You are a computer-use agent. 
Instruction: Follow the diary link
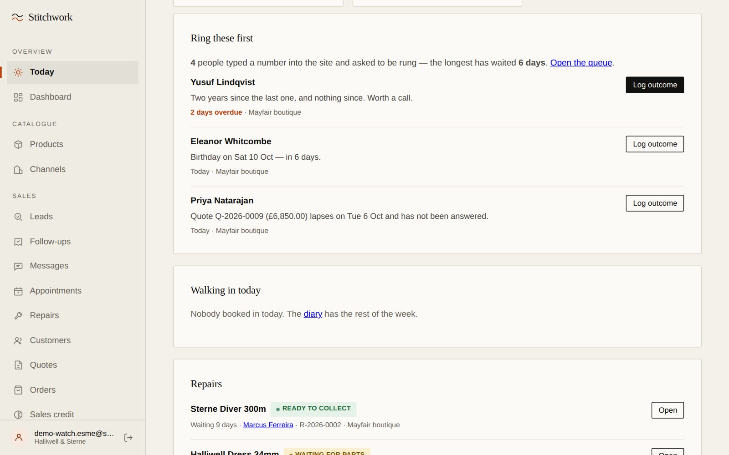tap(313, 314)
